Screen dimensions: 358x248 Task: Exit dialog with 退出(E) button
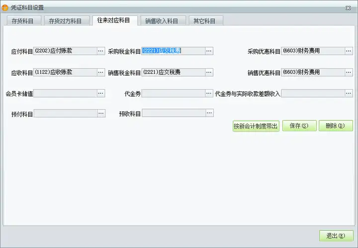click(x=336, y=236)
